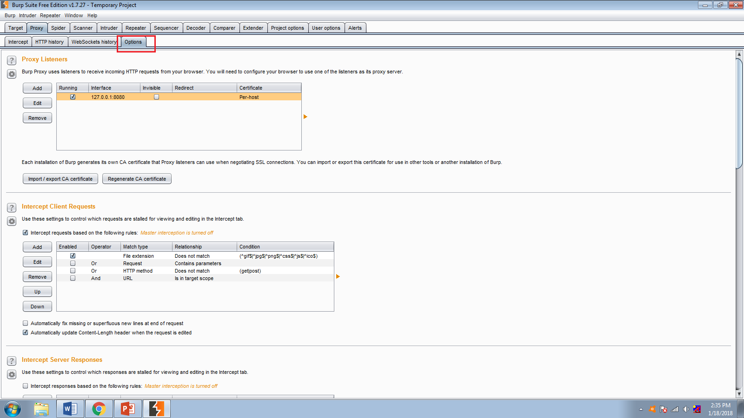Switch to PowerPoint in the taskbar
The width and height of the screenshot is (744, 418).
tap(127, 409)
